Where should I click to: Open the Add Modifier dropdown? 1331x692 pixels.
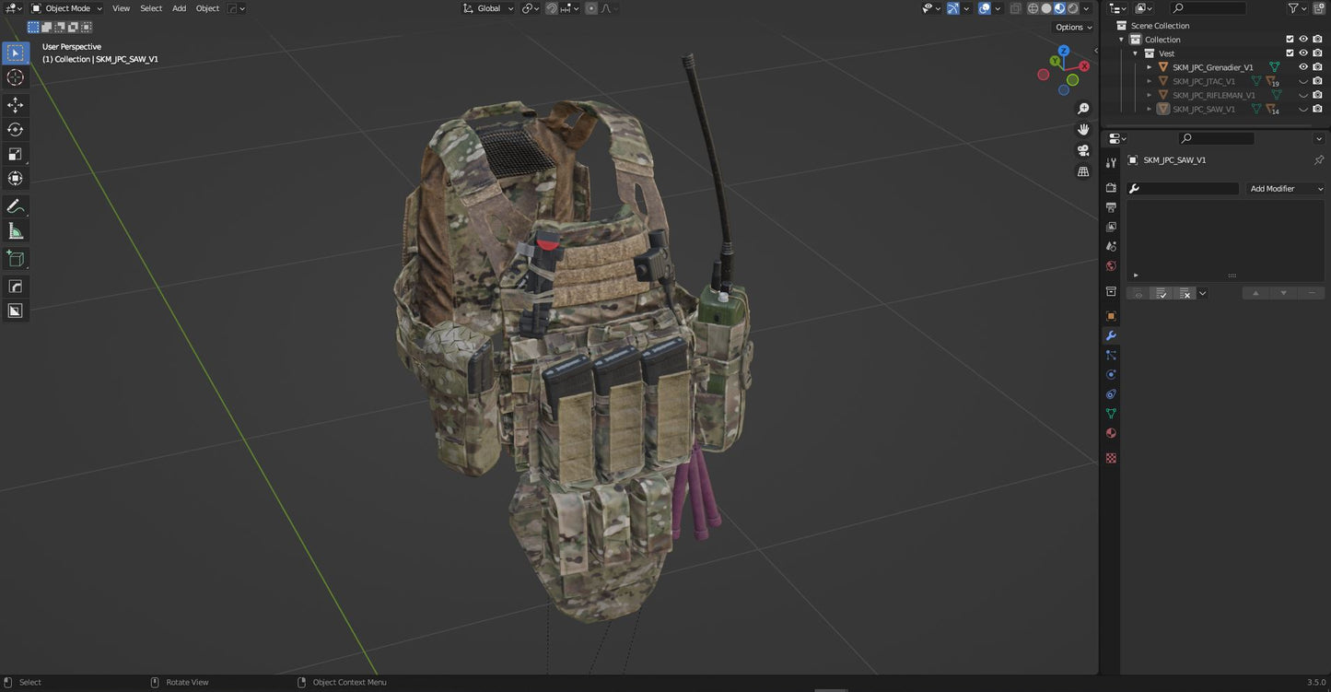(x=1286, y=189)
